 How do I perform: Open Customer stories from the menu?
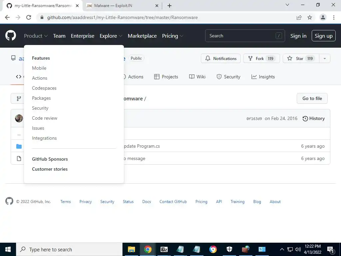(x=50, y=169)
